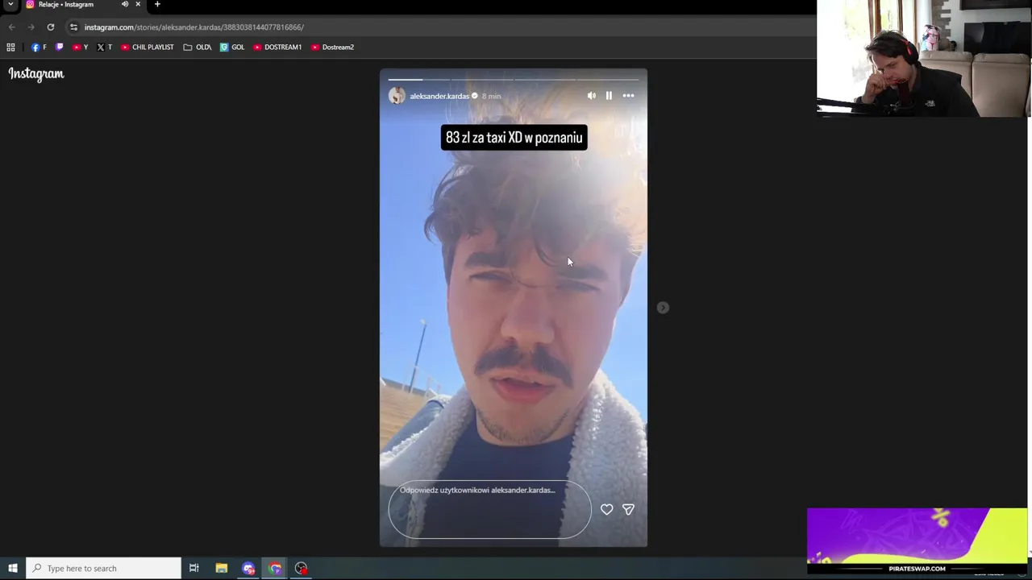
Task: Go to next story with arrow
Action: tap(663, 308)
